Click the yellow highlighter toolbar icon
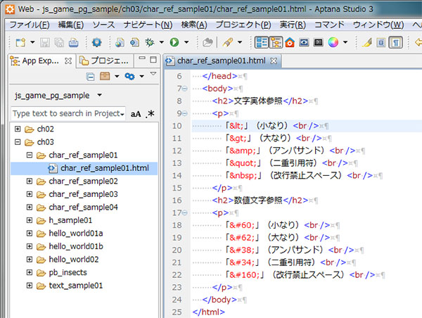This screenshot has height=318, width=422. click(x=367, y=42)
